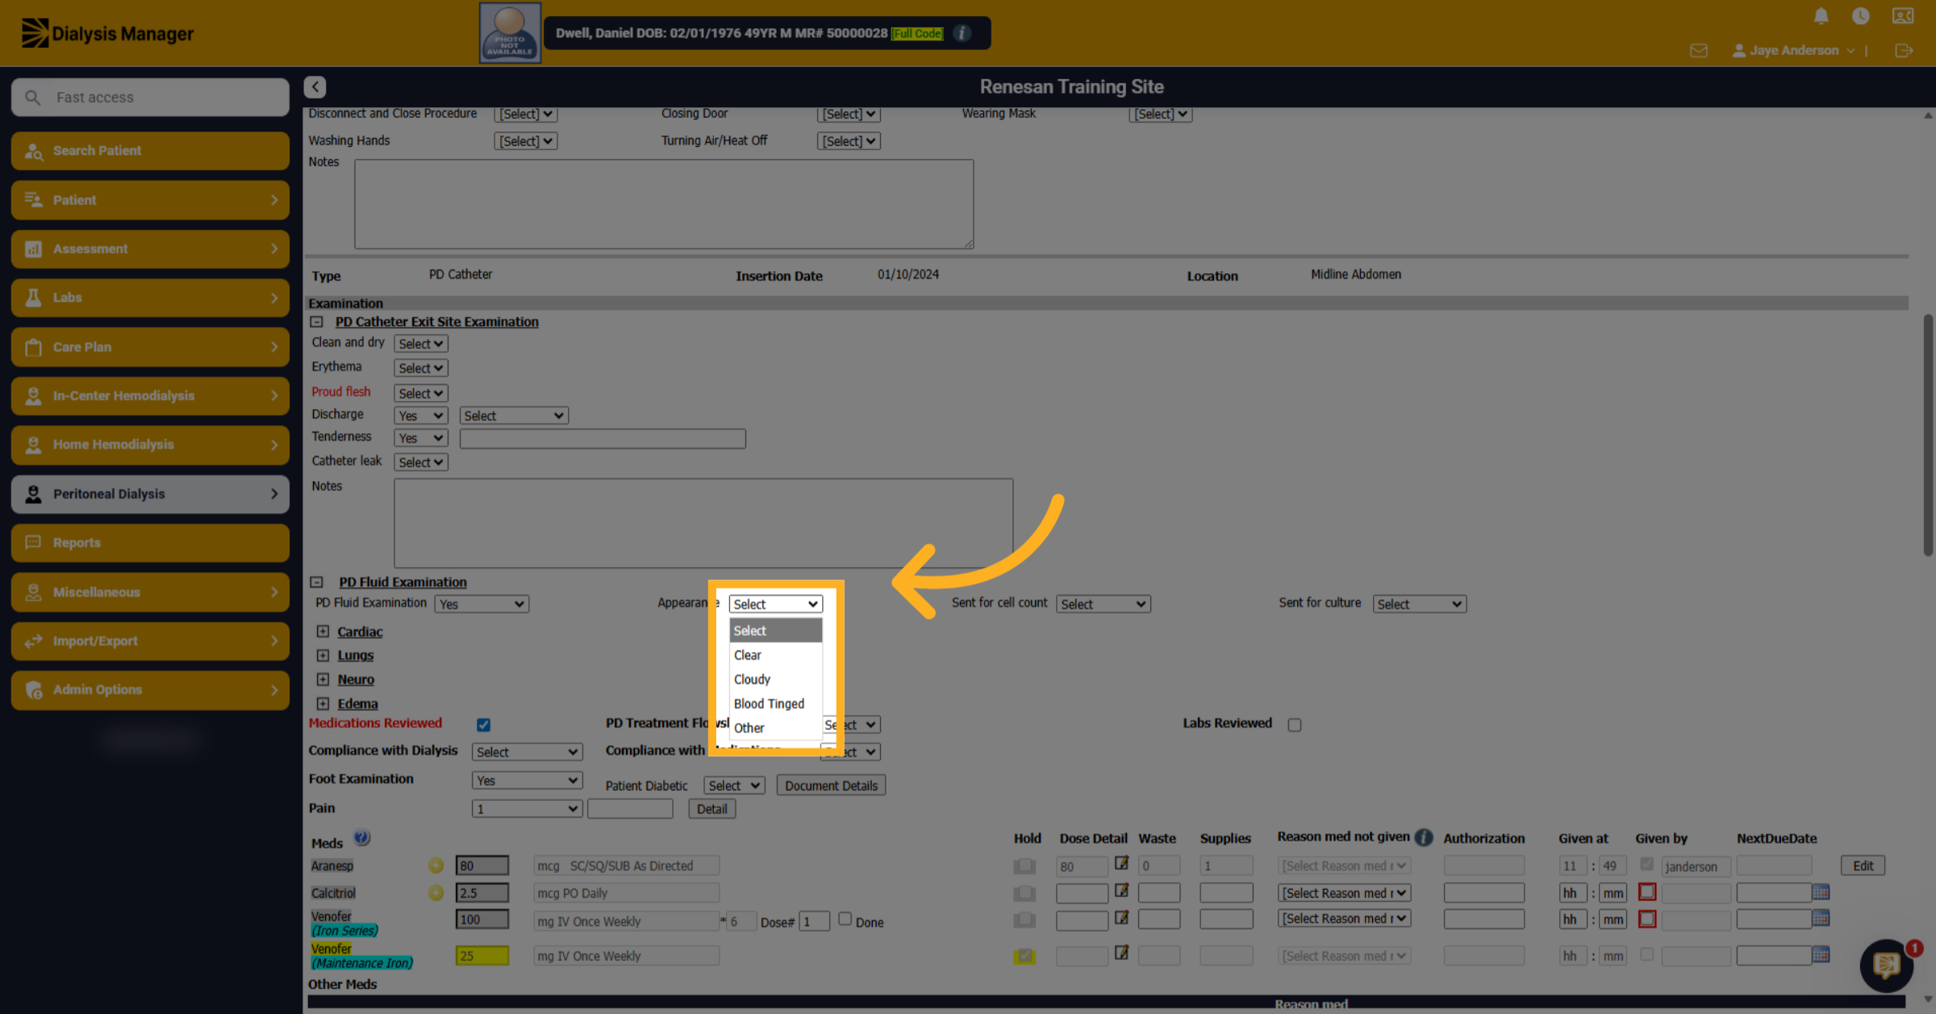This screenshot has height=1014, width=1936.
Task: Click the main page vertical scrollbar
Action: tap(1927, 436)
